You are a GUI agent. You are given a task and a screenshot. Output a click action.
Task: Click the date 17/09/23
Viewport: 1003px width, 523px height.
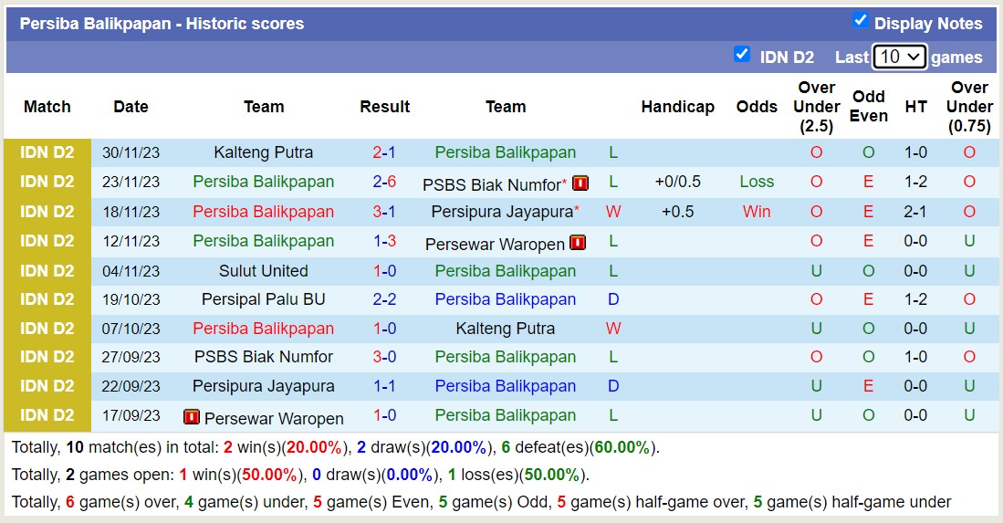click(x=131, y=415)
